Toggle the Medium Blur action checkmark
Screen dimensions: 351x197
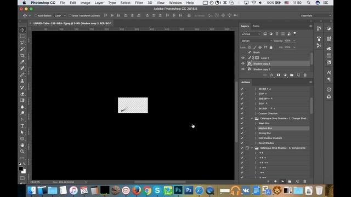pyautogui.click(x=242, y=128)
